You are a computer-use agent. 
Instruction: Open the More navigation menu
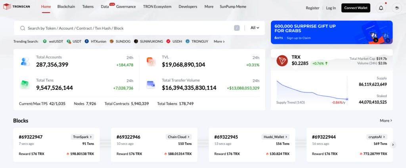pyautogui.click(x=209, y=7)
